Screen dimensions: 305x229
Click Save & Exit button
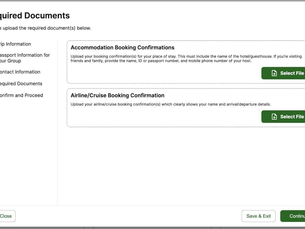pos(258,216)
